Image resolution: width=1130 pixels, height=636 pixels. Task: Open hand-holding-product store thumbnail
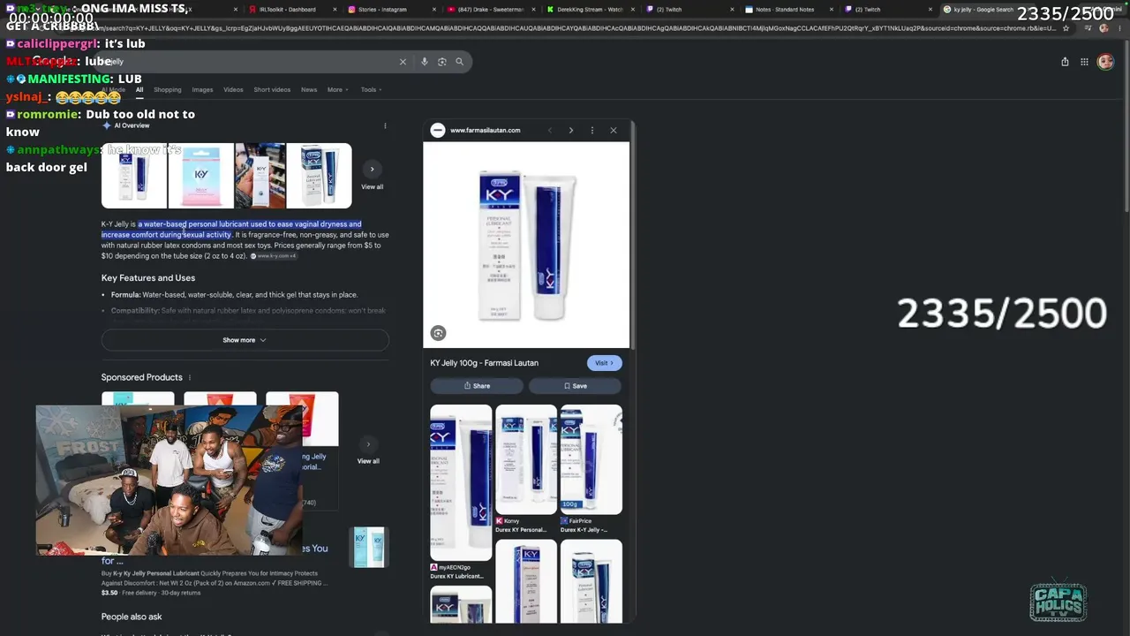pos(260,176)
